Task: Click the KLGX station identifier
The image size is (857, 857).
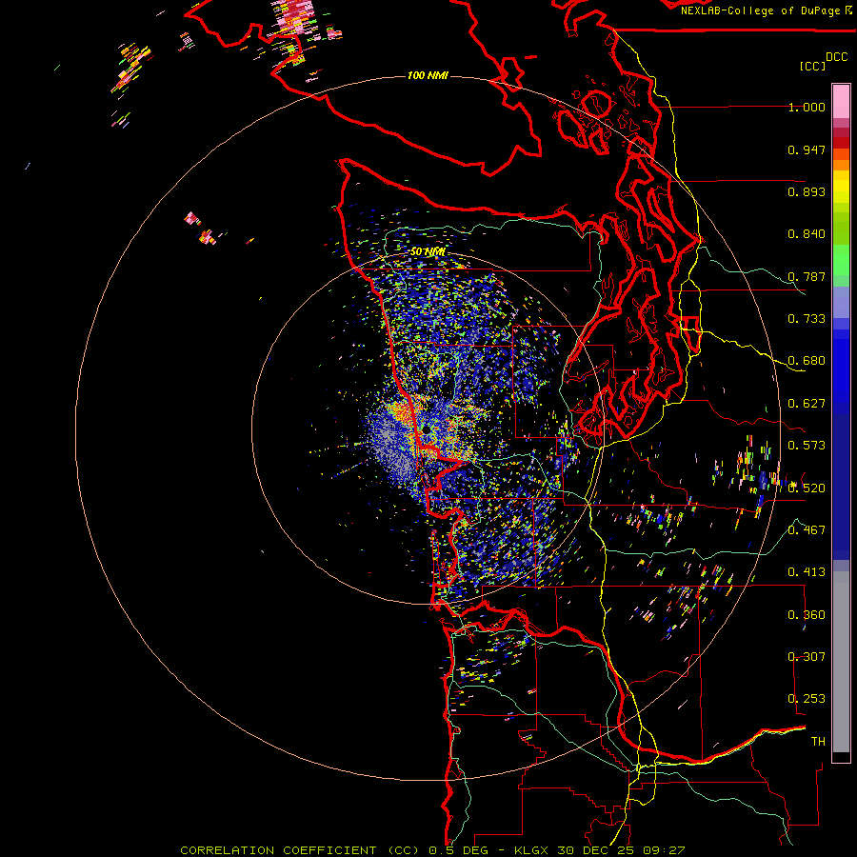Action: click(532, 850)
